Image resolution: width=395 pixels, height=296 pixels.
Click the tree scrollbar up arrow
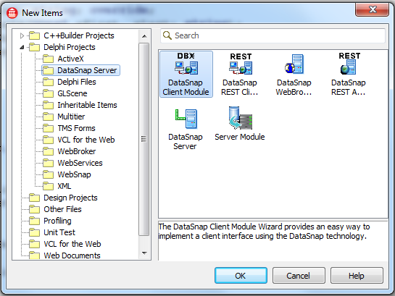tap(144, 36)
